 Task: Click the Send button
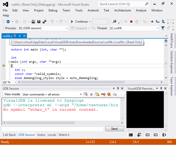tap(115, 128)
